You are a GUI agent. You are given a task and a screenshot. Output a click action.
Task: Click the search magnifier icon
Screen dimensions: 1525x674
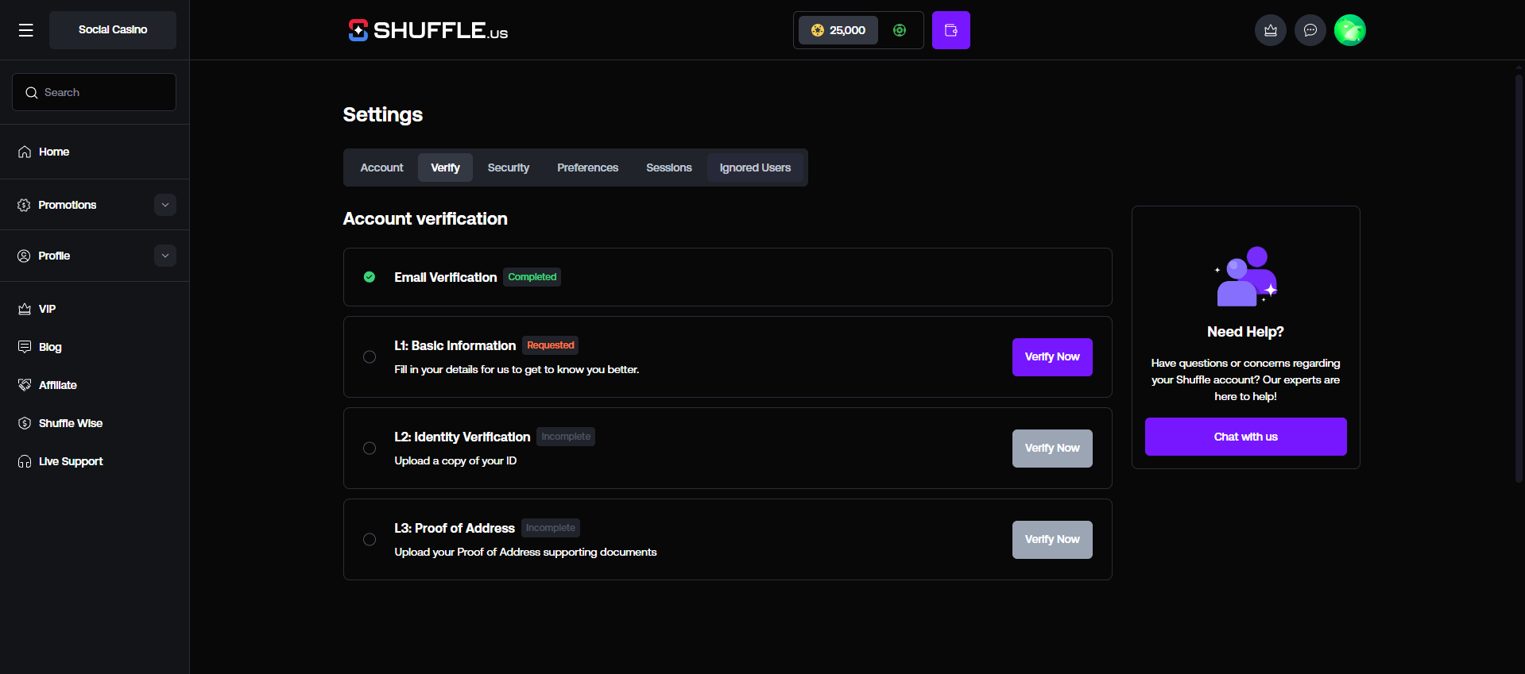tap(32, 93)
